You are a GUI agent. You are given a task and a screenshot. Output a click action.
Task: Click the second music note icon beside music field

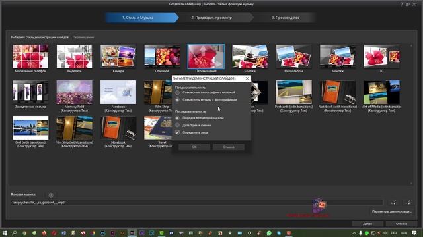pyautogui.click(x=408, y=203)
